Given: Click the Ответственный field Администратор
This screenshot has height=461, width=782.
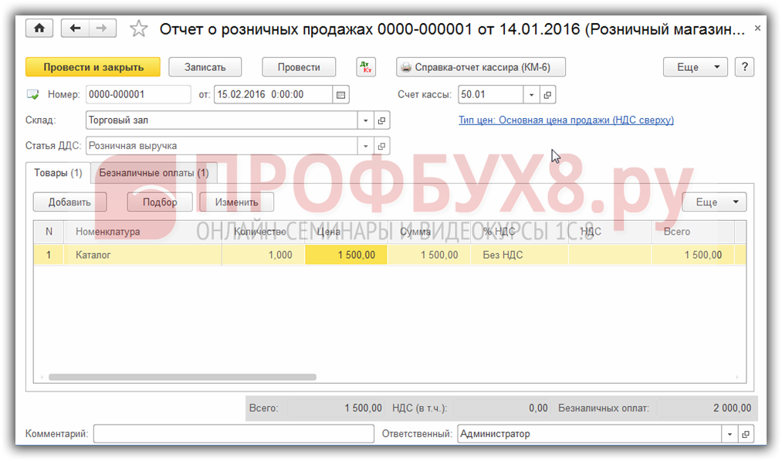Looking at the screenshot, I should click(590, 434).
